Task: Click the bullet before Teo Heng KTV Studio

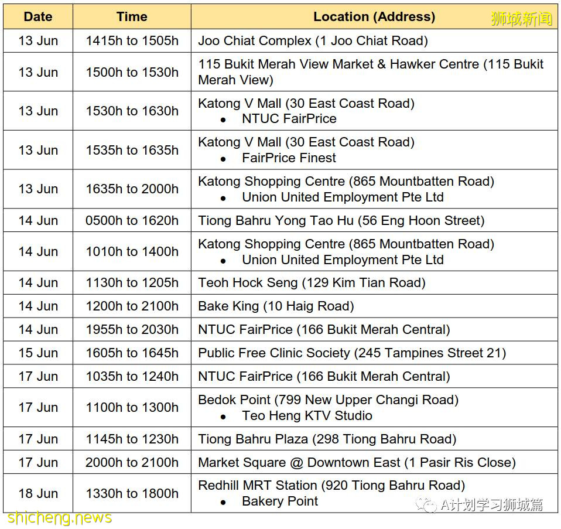Action: tap(223, 417)
